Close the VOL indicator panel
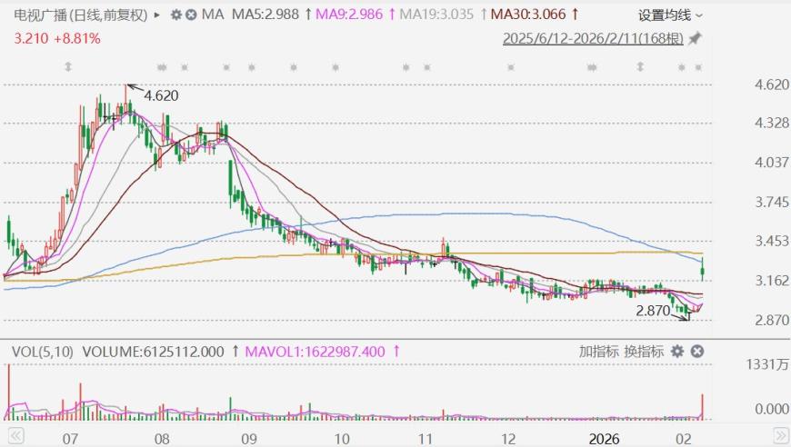791x447 pixels. click(696, 352)
